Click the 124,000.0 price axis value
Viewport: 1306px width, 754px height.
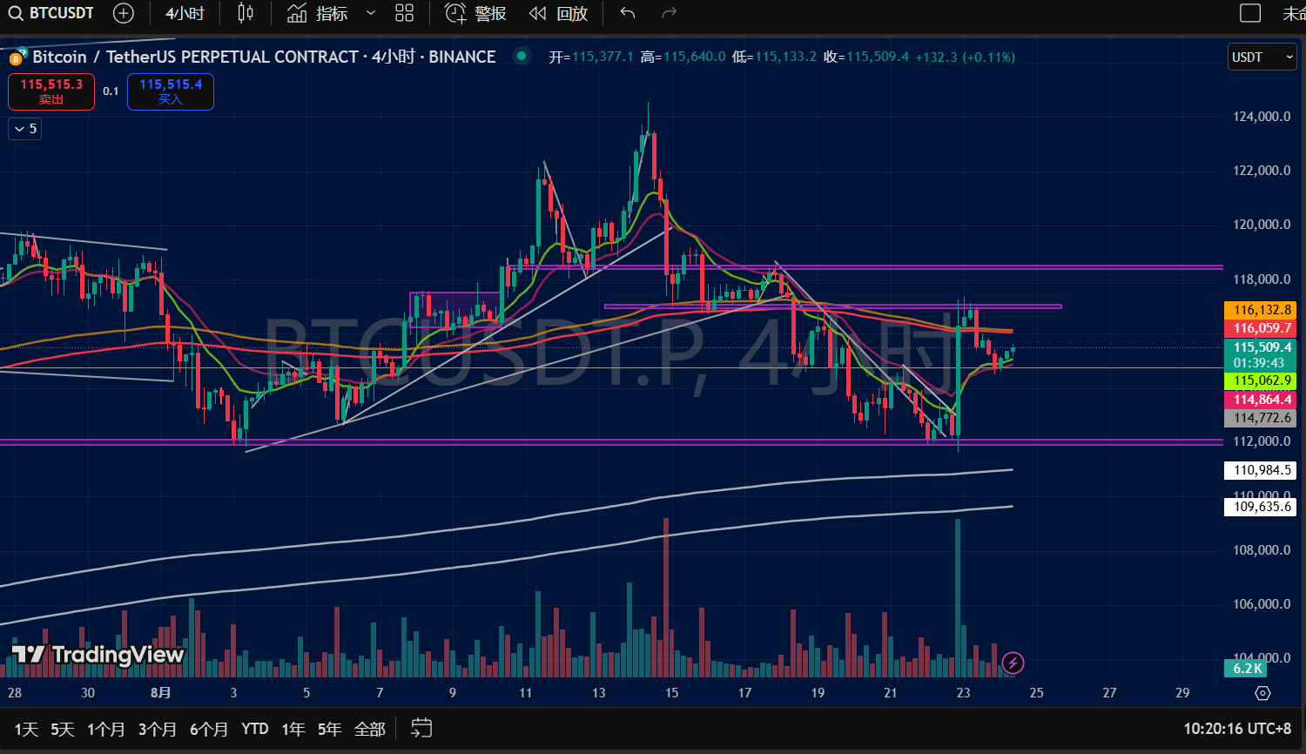click(x=1262, y=117)
